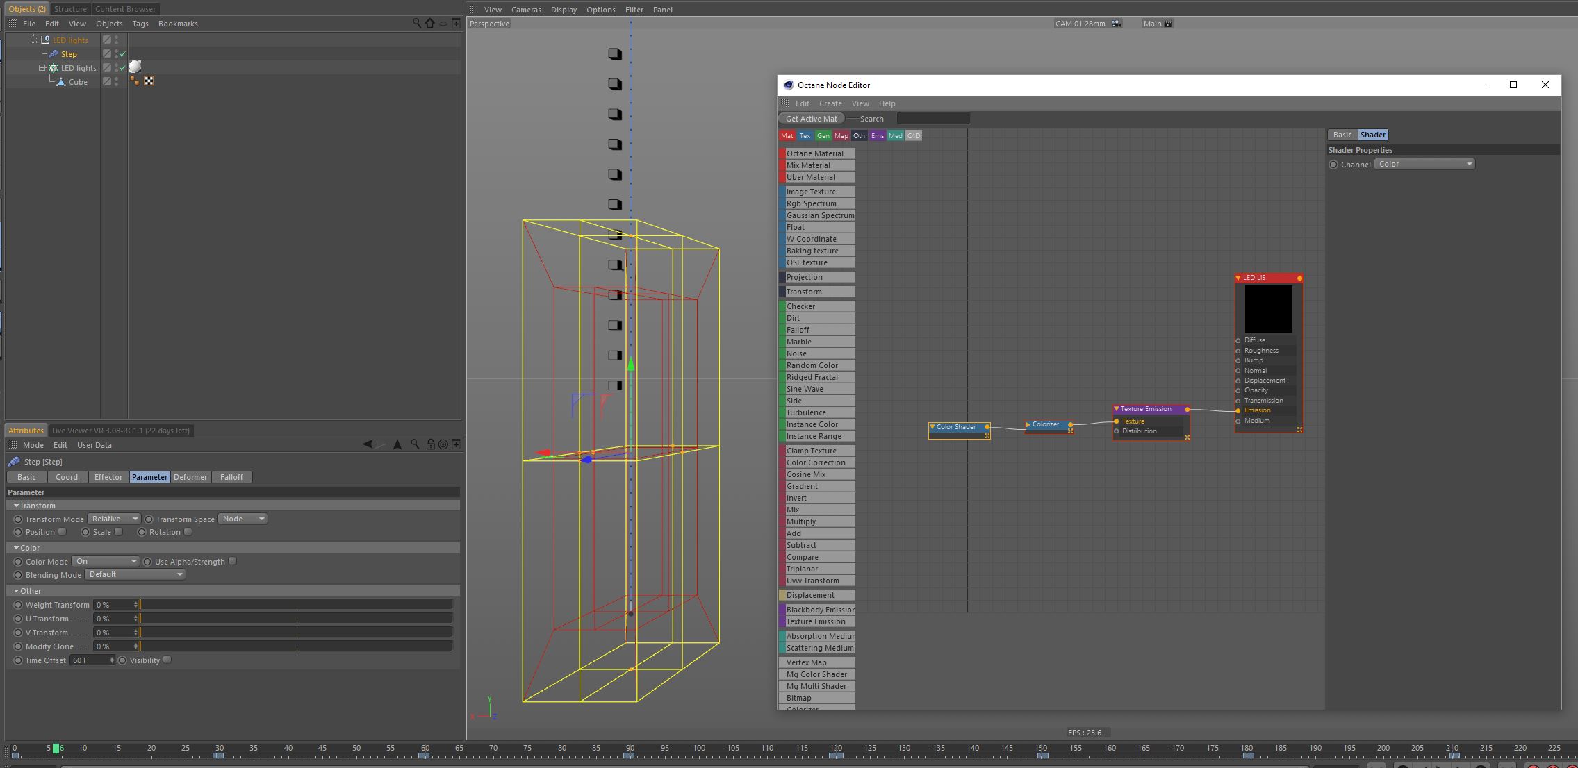Click the Object Manager search magnifier icon
Image resolution: width=1578 pixels, height=768 pixels.
tap(416, 23)
